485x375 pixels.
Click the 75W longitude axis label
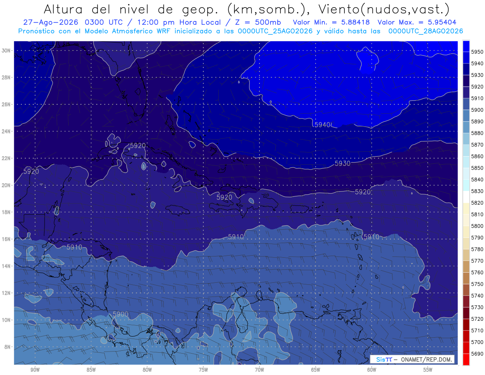point(203,370)
